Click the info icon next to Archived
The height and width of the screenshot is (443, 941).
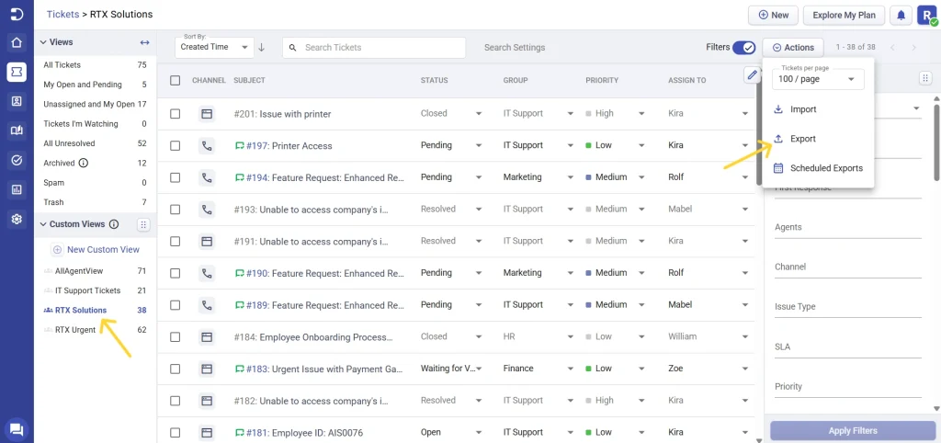coord(84,163)
